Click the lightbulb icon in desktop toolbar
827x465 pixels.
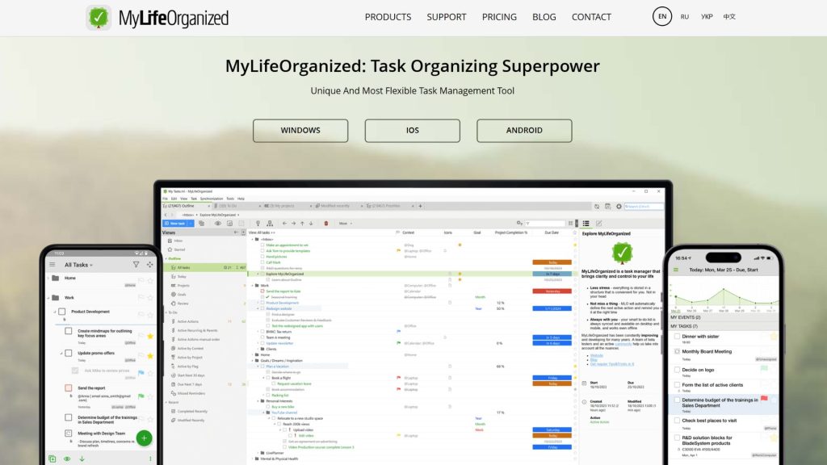click(x=258, y=224)
